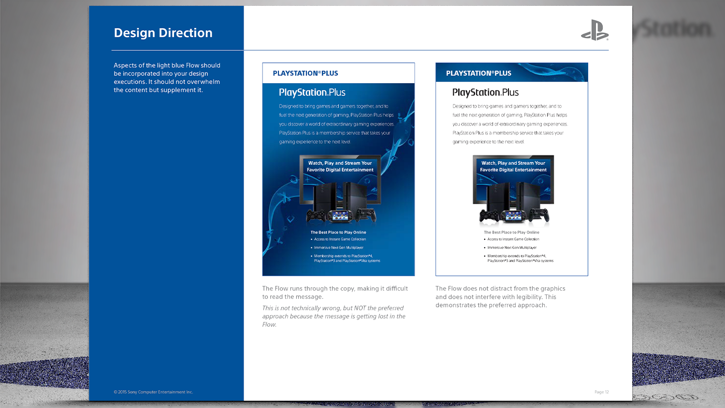Click caption 'The Flow does not distract from the graphics'
Viewport: 725px width, 408px height.
[500, 297]
